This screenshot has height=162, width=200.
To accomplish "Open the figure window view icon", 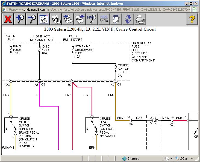I will coord(44,19).
